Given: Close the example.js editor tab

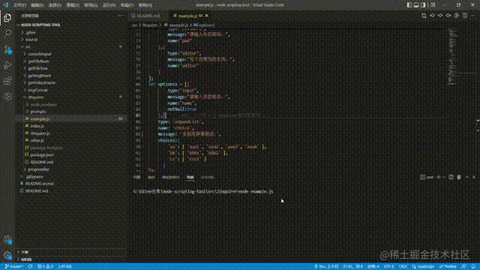Looking at the screenshot, I should [207, 16].
